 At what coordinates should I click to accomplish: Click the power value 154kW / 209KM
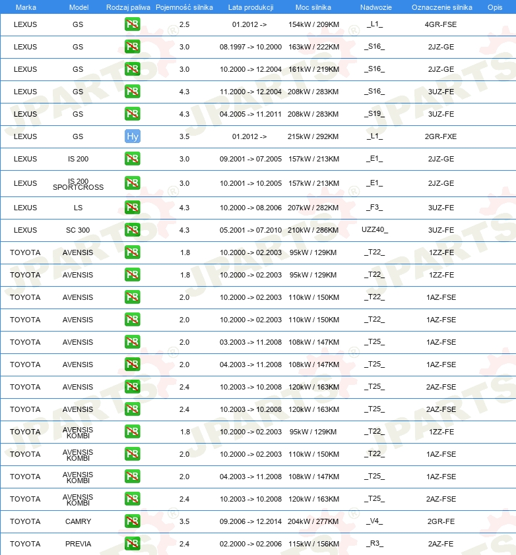click(313, 24)
